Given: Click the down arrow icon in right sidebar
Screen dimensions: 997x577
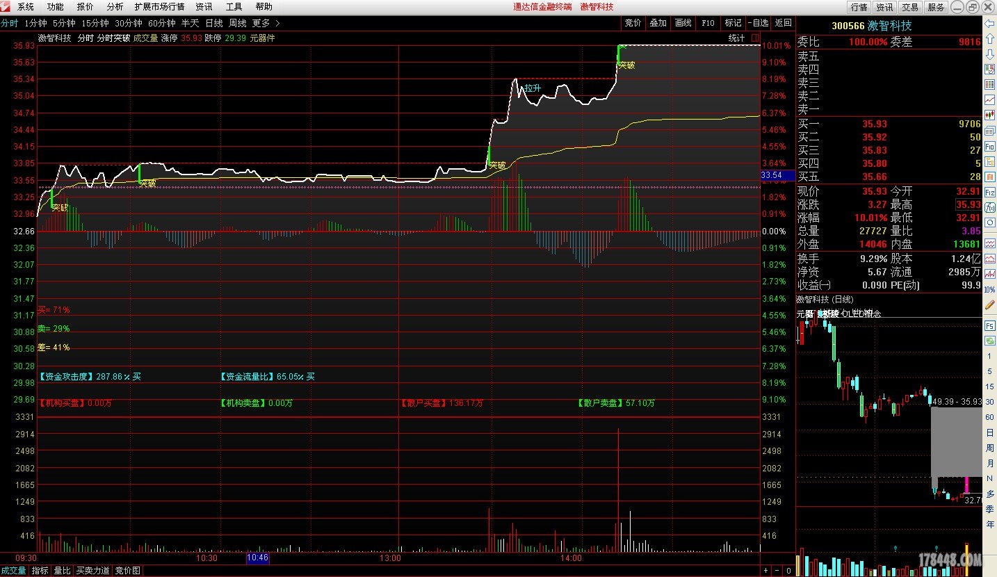Looking at the screenshot, I should [989, 54].
